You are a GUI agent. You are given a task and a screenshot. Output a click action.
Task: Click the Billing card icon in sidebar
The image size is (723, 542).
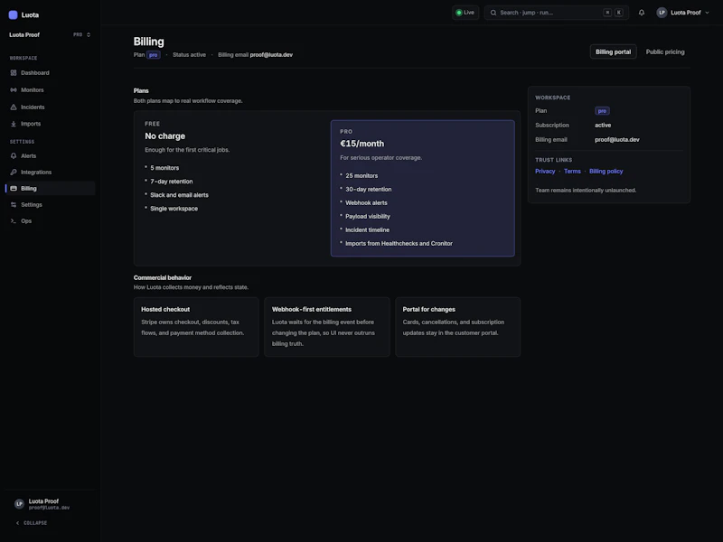coord(14,188)
